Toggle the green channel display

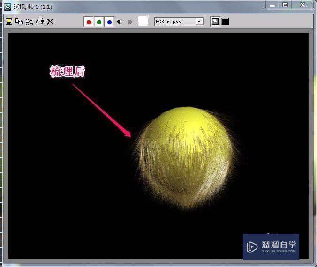(x=99, y=22)
